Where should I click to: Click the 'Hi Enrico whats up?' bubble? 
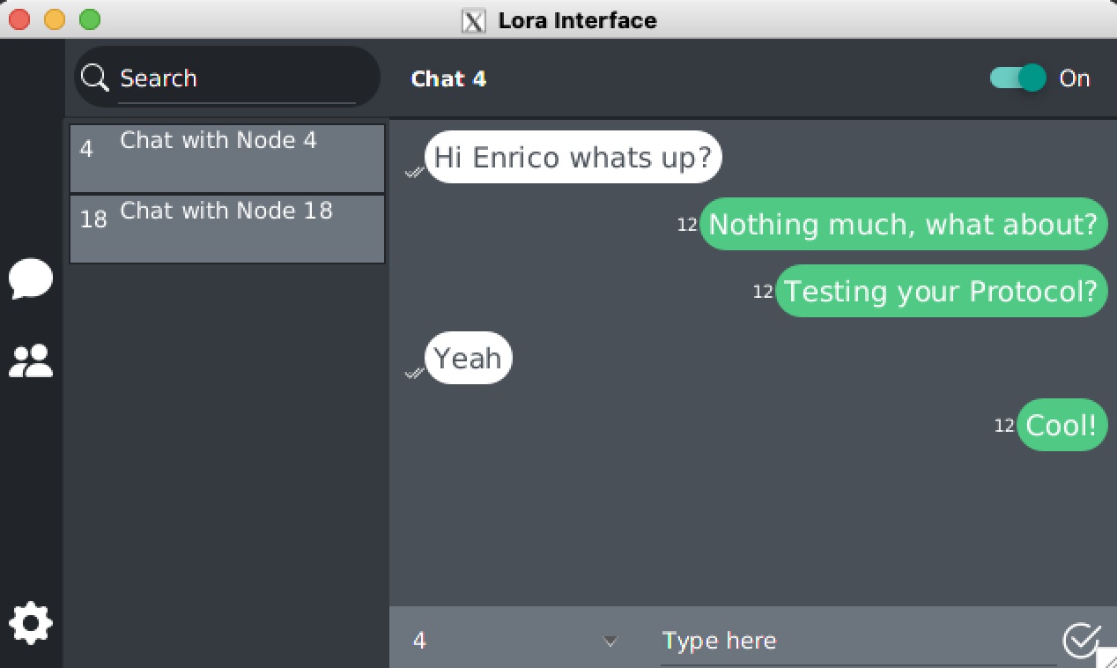tap(573, 158)
